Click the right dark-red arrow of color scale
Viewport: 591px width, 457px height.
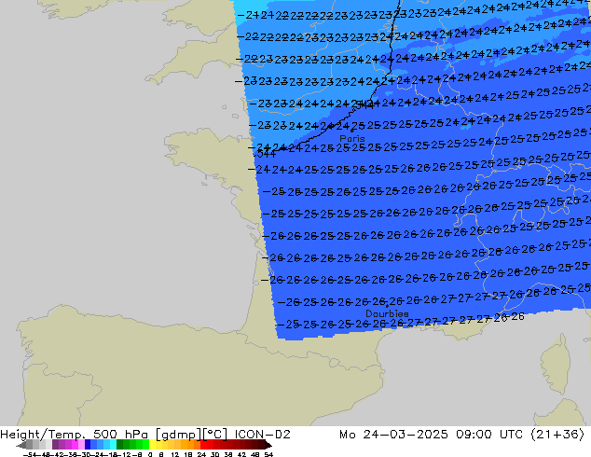click(268, 445)
